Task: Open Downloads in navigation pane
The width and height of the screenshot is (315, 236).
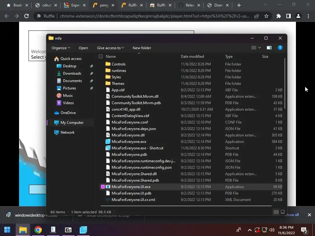Action: tap(72, 73)
